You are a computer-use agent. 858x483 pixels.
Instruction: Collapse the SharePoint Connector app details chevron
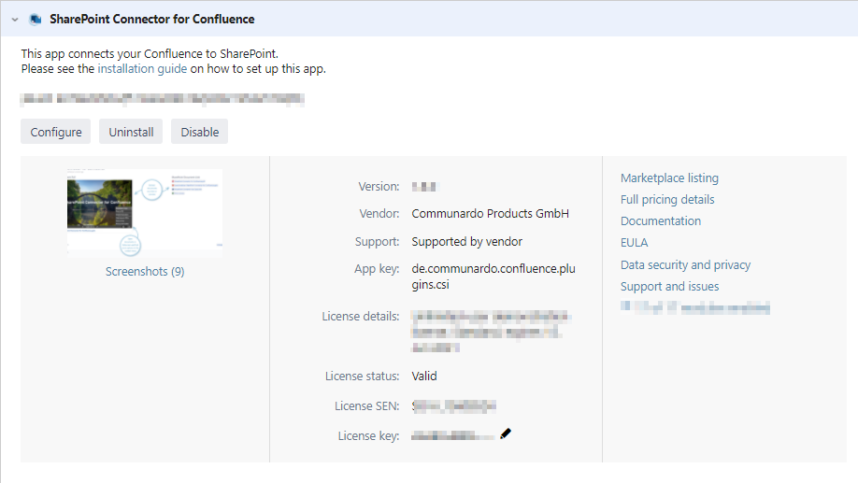click(x=15, y=19)
